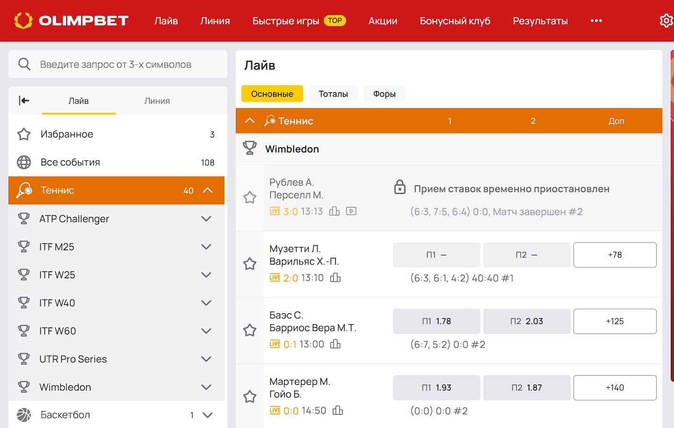Expand ITF W40 tournament list

pyautogui.click(x=206, y=303)
